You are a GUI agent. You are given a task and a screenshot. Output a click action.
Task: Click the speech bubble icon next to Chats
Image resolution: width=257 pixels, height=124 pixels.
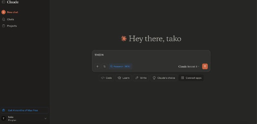coord(4,19)
